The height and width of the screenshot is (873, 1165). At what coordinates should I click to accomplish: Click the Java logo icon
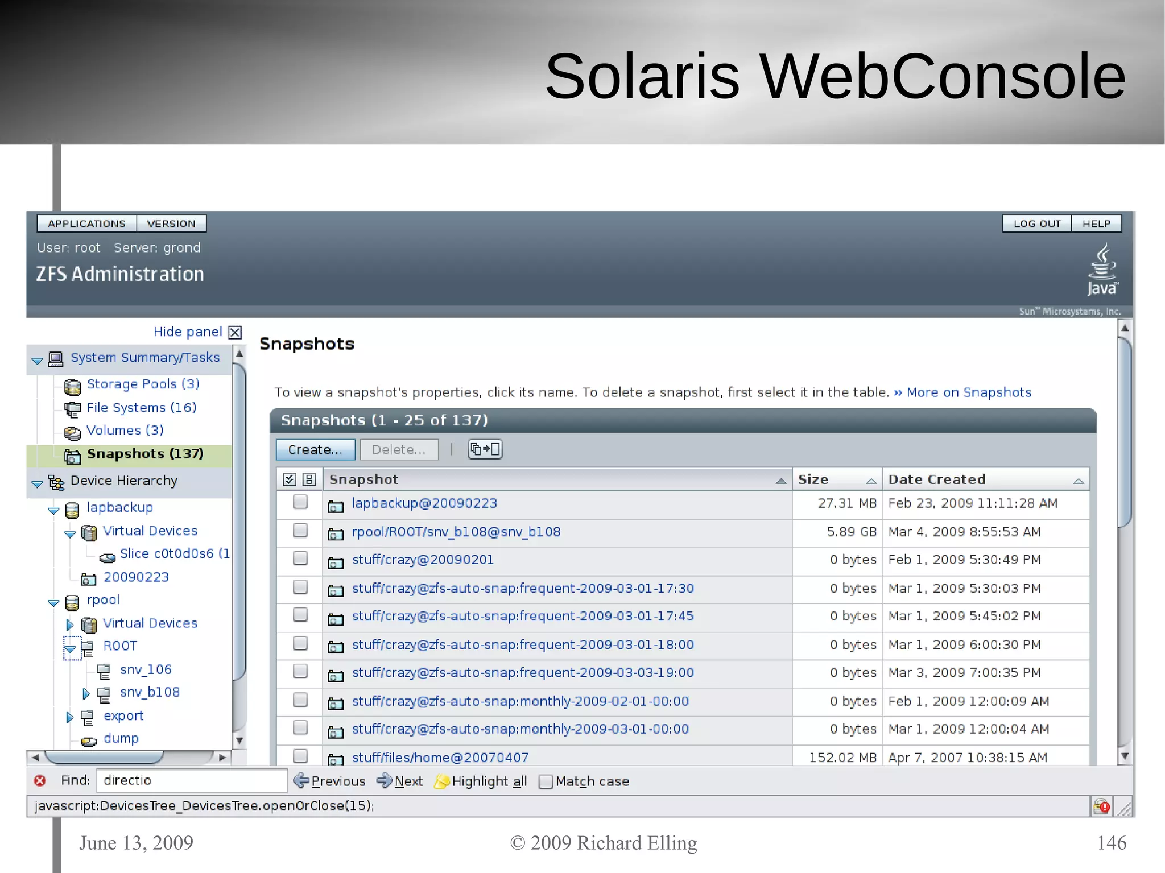[1102, 270]
